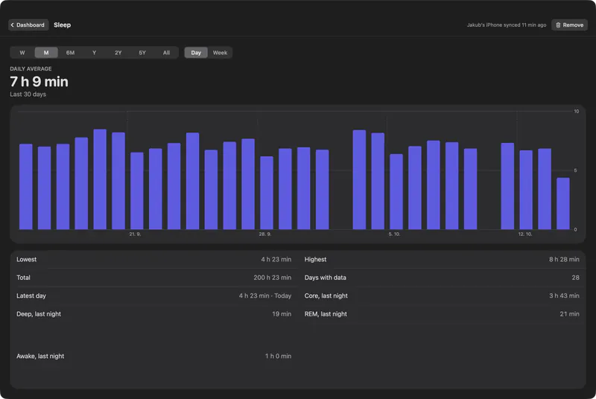Click the Days with data label
The width and height of the screenshot is (596, 399).
(x=326, y=278)
